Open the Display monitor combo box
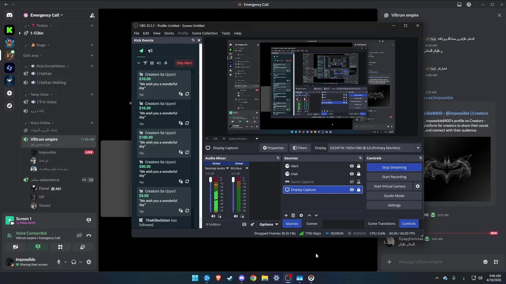This screenshot has height=284, width=506. [374, 148]
